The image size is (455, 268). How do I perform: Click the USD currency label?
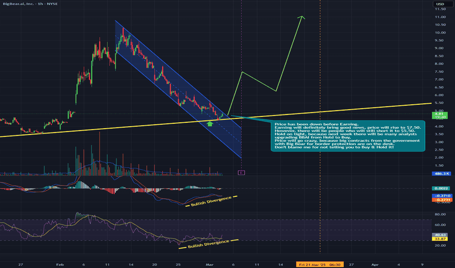pyautogui.click(x=440, y=4)
